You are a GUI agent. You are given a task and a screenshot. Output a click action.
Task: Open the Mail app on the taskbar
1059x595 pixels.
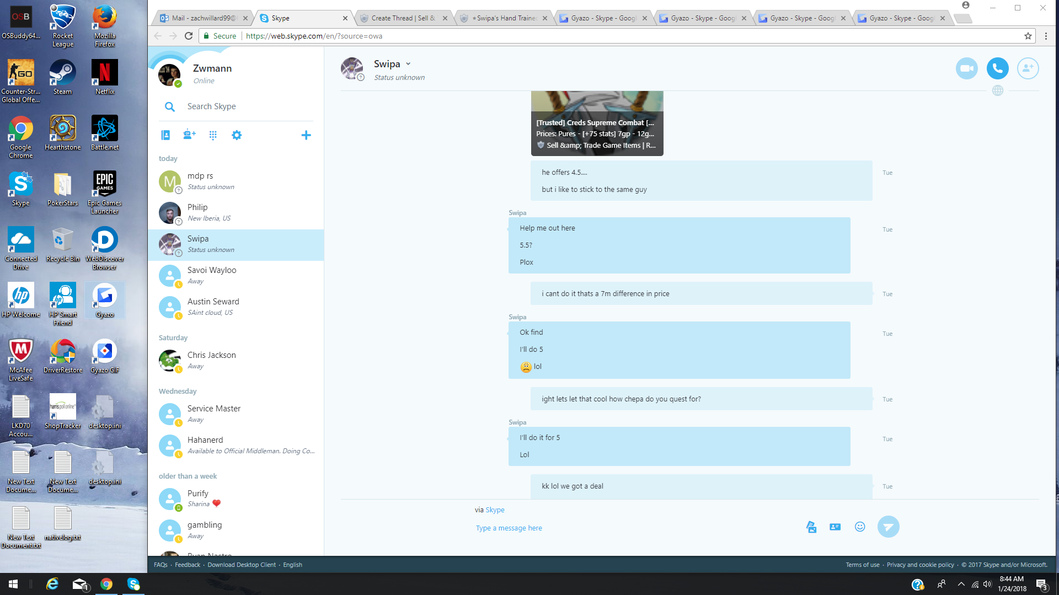click(80, 584)
